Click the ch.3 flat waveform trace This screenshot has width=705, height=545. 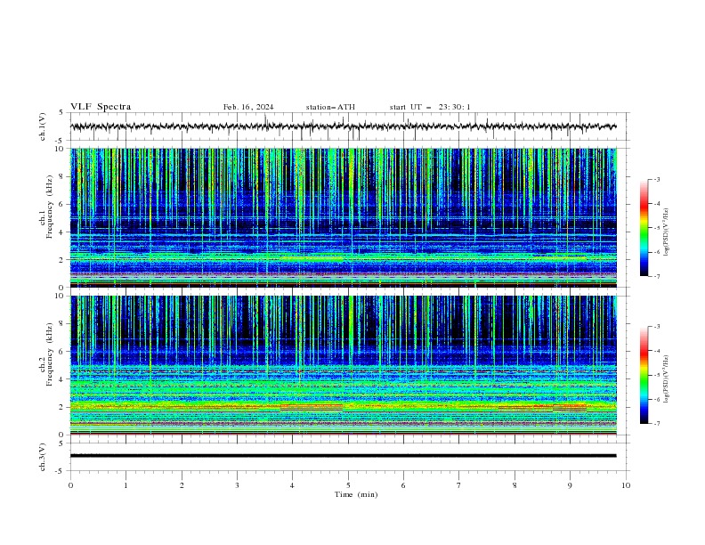[x=344, y=456]
